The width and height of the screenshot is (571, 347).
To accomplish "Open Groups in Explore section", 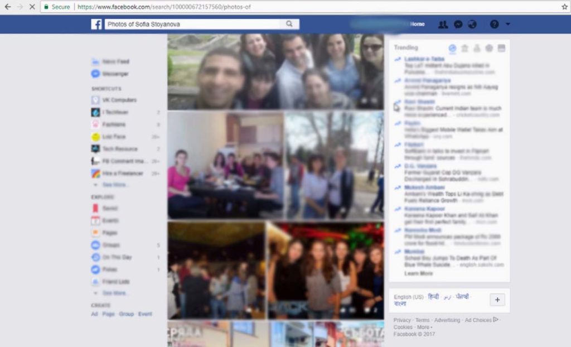I will [x=106, y=245].
